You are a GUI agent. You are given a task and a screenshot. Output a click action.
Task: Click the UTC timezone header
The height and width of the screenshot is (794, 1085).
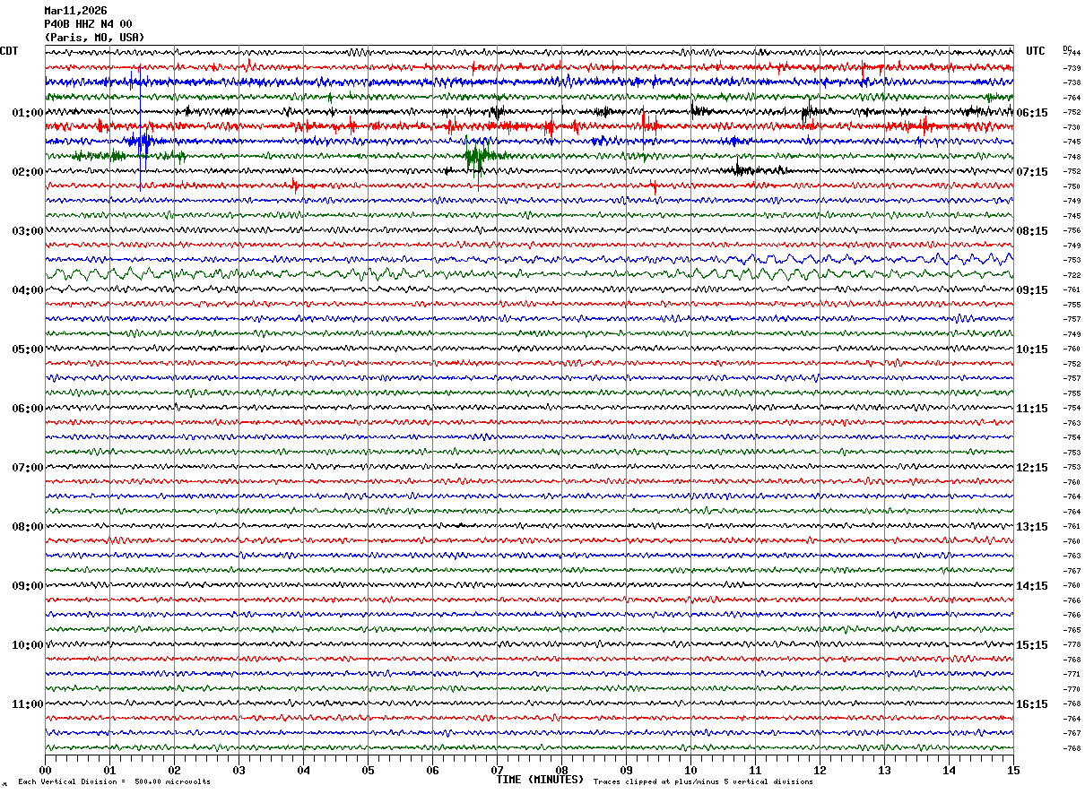click(1036, 51)
